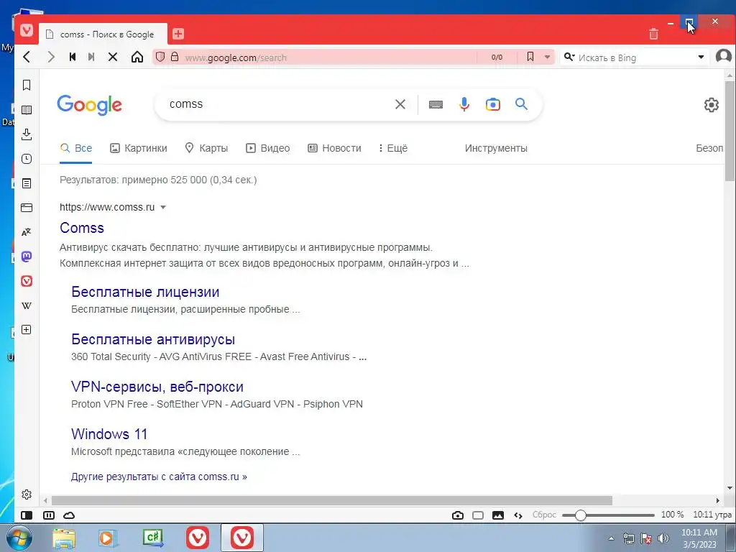The height and width of the screenshot is (552, 736).
Task: Open the VPN-сервисы, веб-прокси link
Action: coord(157,387)
